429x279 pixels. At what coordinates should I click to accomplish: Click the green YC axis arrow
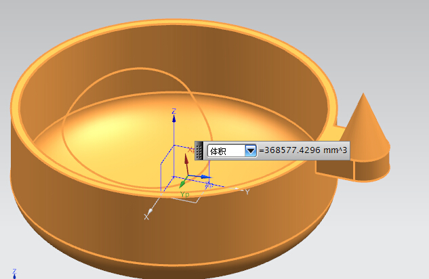pos(182,184)
